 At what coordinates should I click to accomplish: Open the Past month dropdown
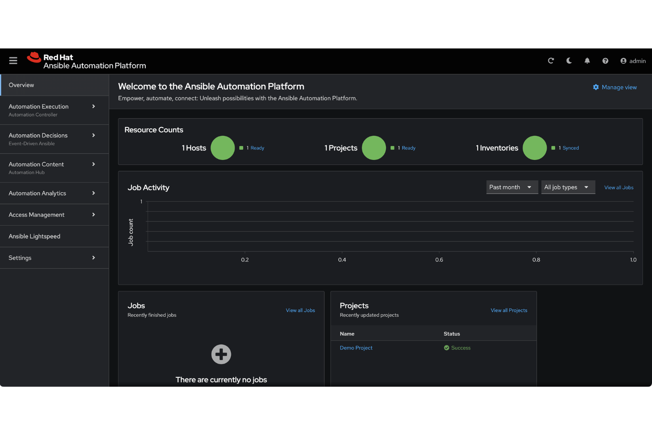coord(512,187)
